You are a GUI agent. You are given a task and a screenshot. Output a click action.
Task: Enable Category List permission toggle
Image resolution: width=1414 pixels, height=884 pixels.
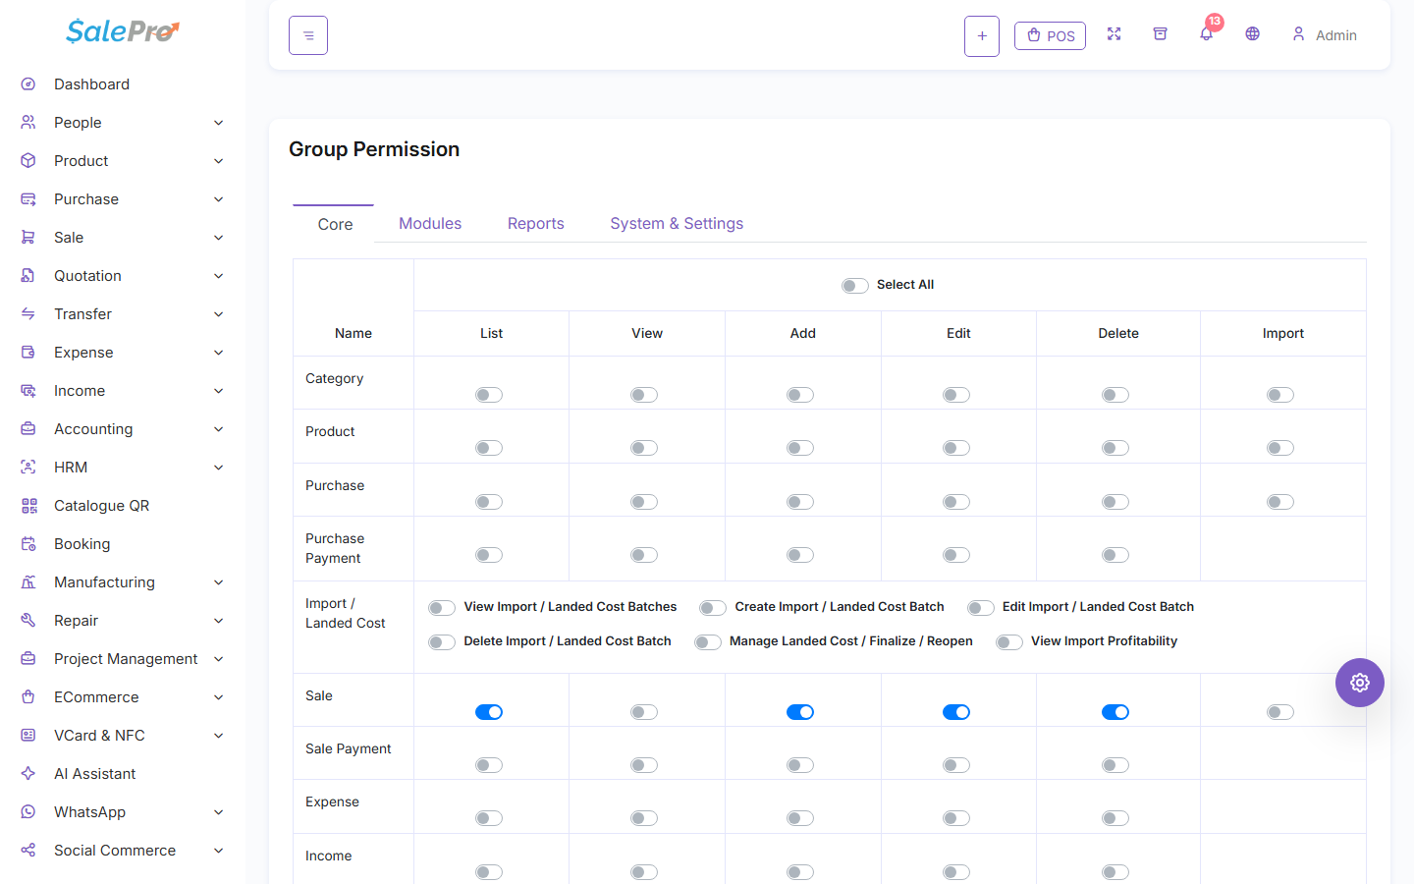[x=489, y=395]
